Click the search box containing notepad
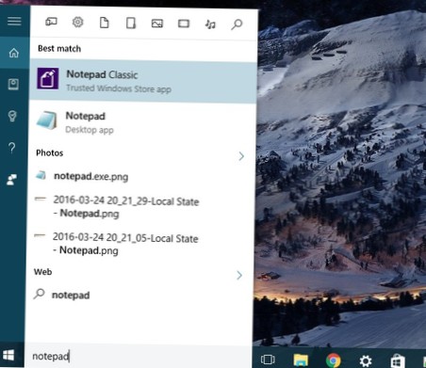Viewport: 426px width, 368px height. click(139, 356)
